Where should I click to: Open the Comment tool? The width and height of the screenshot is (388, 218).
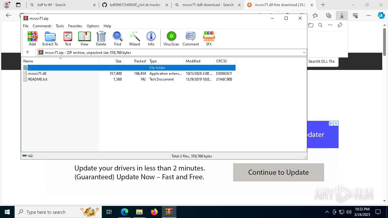[191, 38]
